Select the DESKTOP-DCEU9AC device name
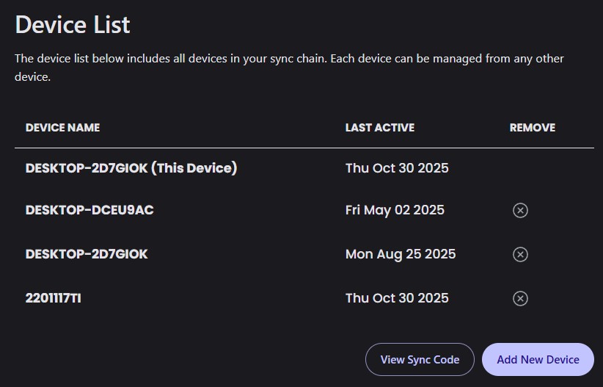The height and width of the screenshot is (387, 603). click(x=89, y=210)
